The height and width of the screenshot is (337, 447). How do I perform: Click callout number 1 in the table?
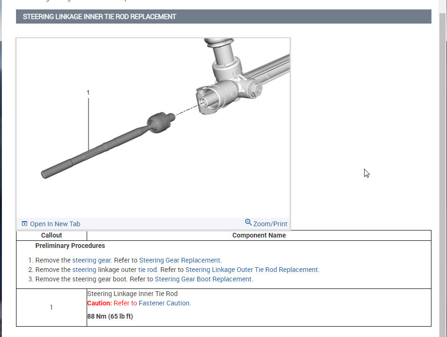tap(51, 307)
